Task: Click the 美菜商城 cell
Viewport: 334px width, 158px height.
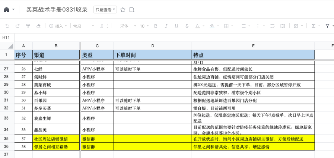Action: click(x=56, y=85)
